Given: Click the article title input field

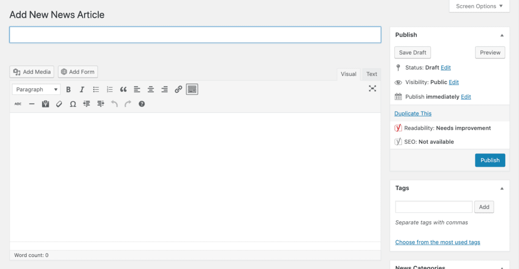Looking at the screenshot, I should [195, 35].
